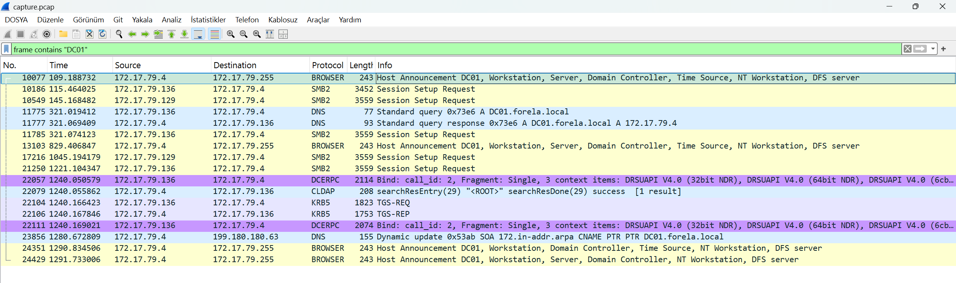Reload the current capture file
The width and height of the screenshot is (956, 283).
[102, 34]
